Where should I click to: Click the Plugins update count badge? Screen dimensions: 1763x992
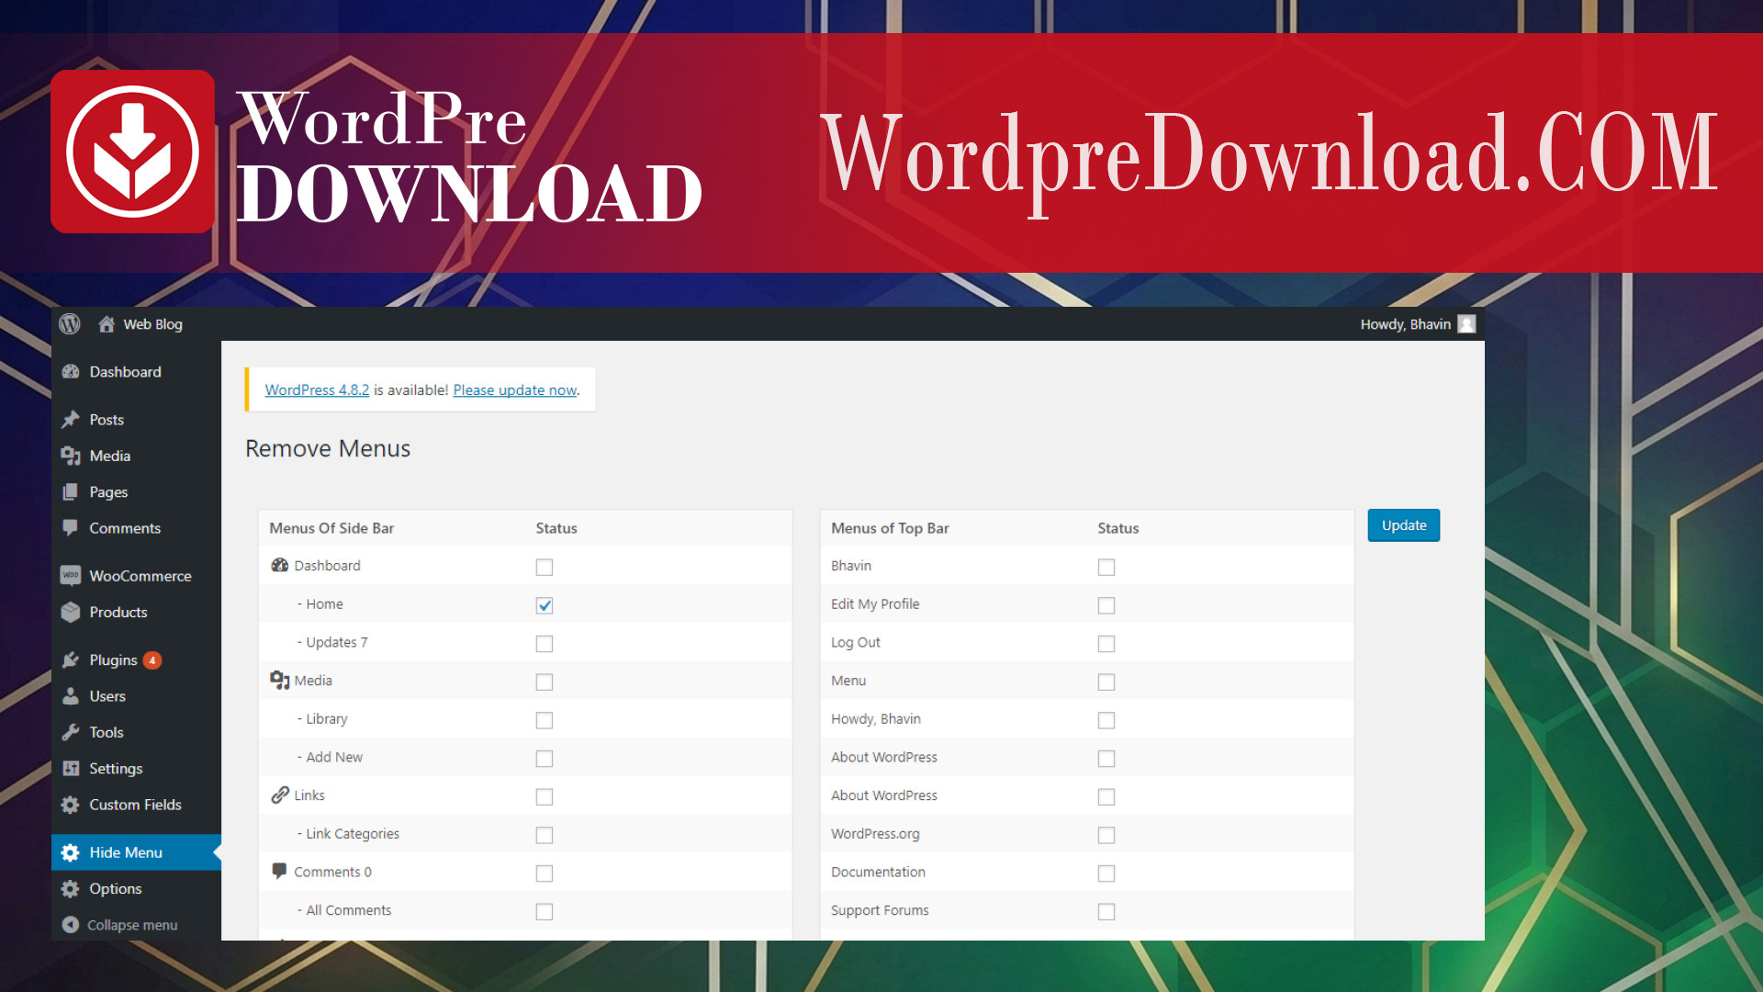pos(152,660)
